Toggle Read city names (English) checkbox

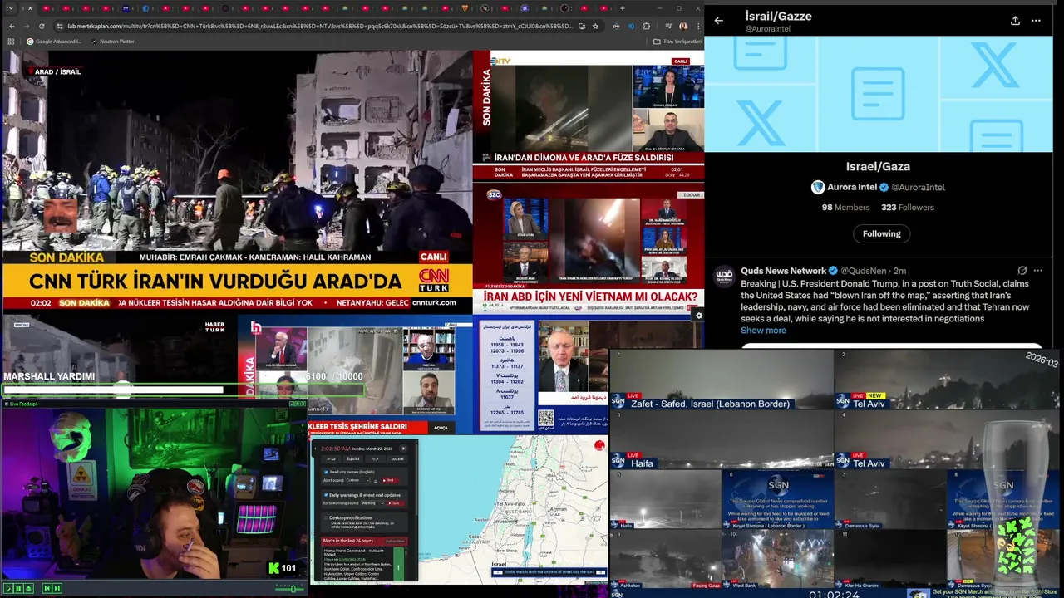coord(326,472)
